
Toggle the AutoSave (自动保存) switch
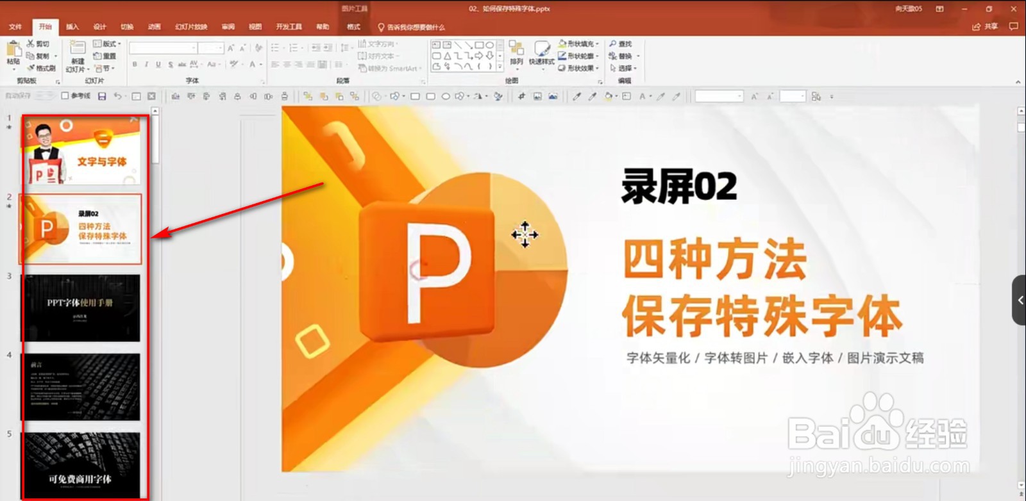pyautogui.click(x=44, y=95)
